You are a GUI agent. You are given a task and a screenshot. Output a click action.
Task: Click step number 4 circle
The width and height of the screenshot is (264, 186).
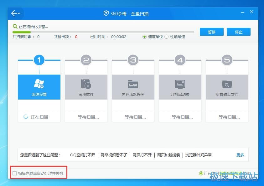point(180,60)
